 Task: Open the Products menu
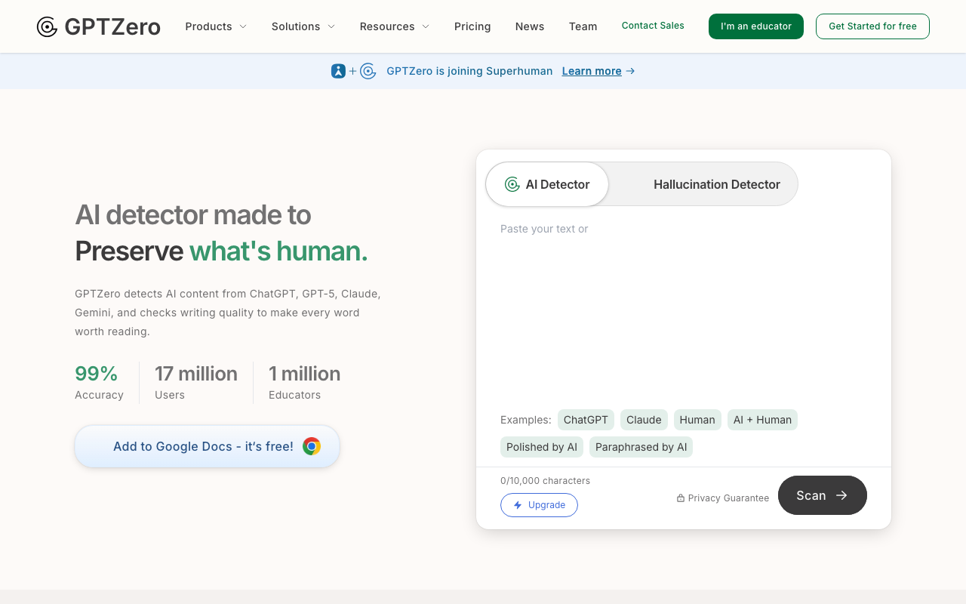coord(216,26)
